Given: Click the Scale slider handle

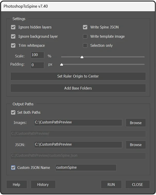Looking at the screenshot, I should (82, 57).
